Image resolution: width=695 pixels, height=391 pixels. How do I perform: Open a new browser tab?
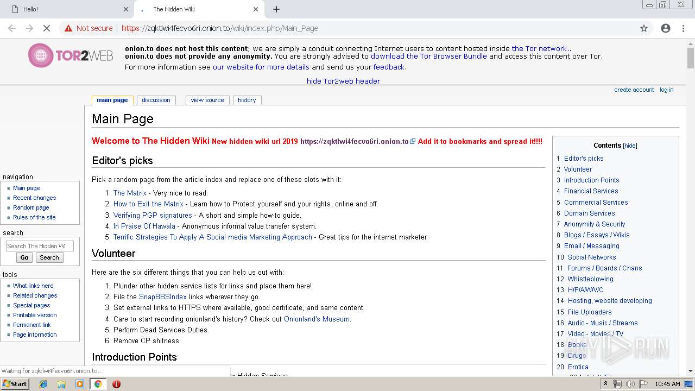coord(276,9)
